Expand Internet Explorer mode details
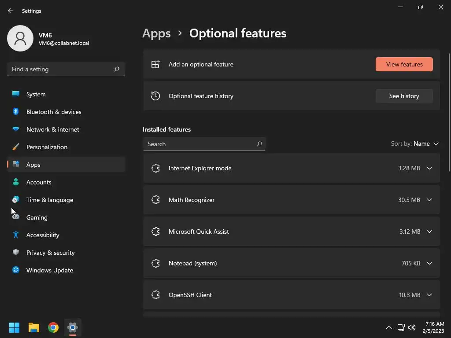This screenshot has width=451, height=338. tap(429, 168)
